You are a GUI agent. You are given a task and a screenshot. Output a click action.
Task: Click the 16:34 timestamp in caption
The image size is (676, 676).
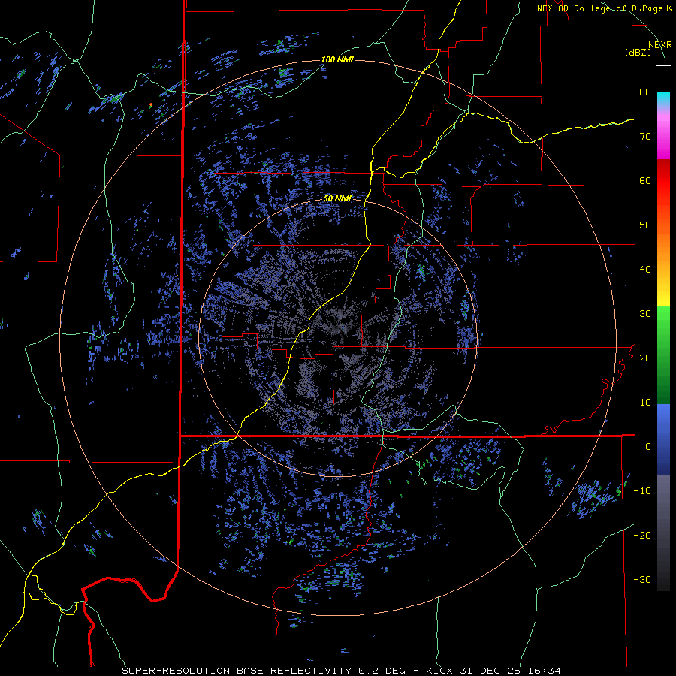545,671
